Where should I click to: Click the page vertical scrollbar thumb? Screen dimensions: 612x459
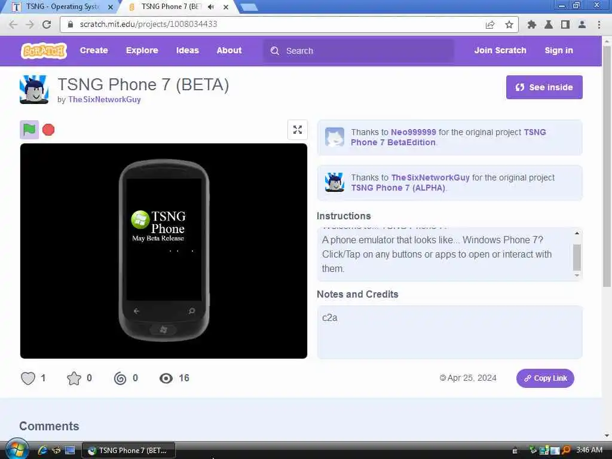(607, 166)
